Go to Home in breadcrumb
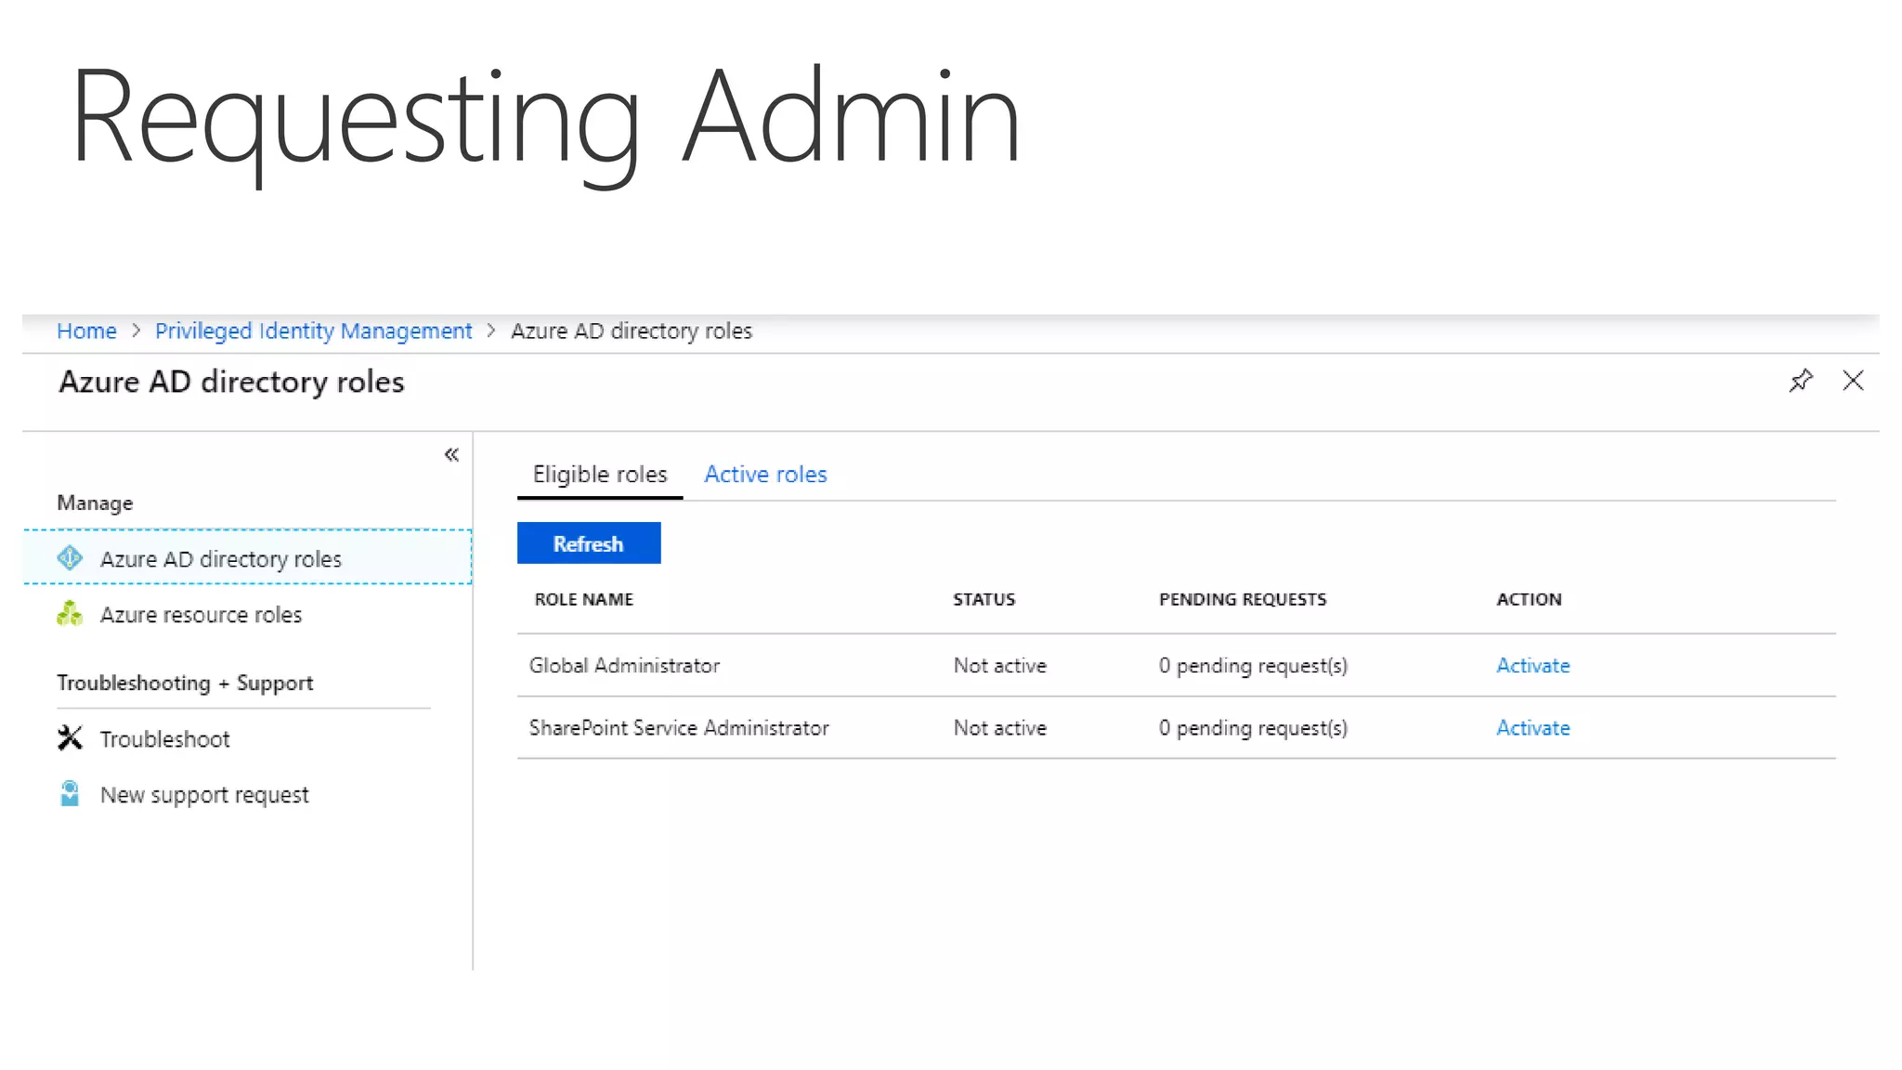The height and width of the screenshot is (1070, 1902). (86, 332)
